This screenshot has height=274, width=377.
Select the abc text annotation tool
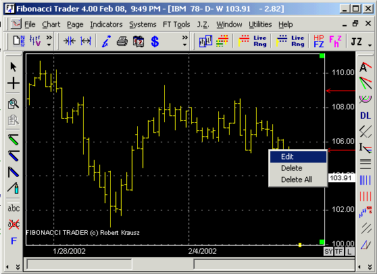click(x=14, y=209)
